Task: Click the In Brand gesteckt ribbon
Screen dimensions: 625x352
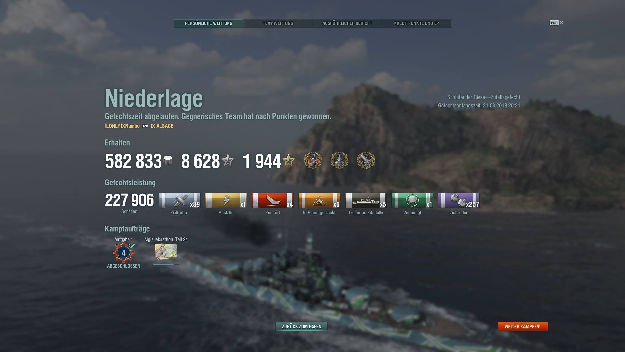Action: (x=319, y=200)
